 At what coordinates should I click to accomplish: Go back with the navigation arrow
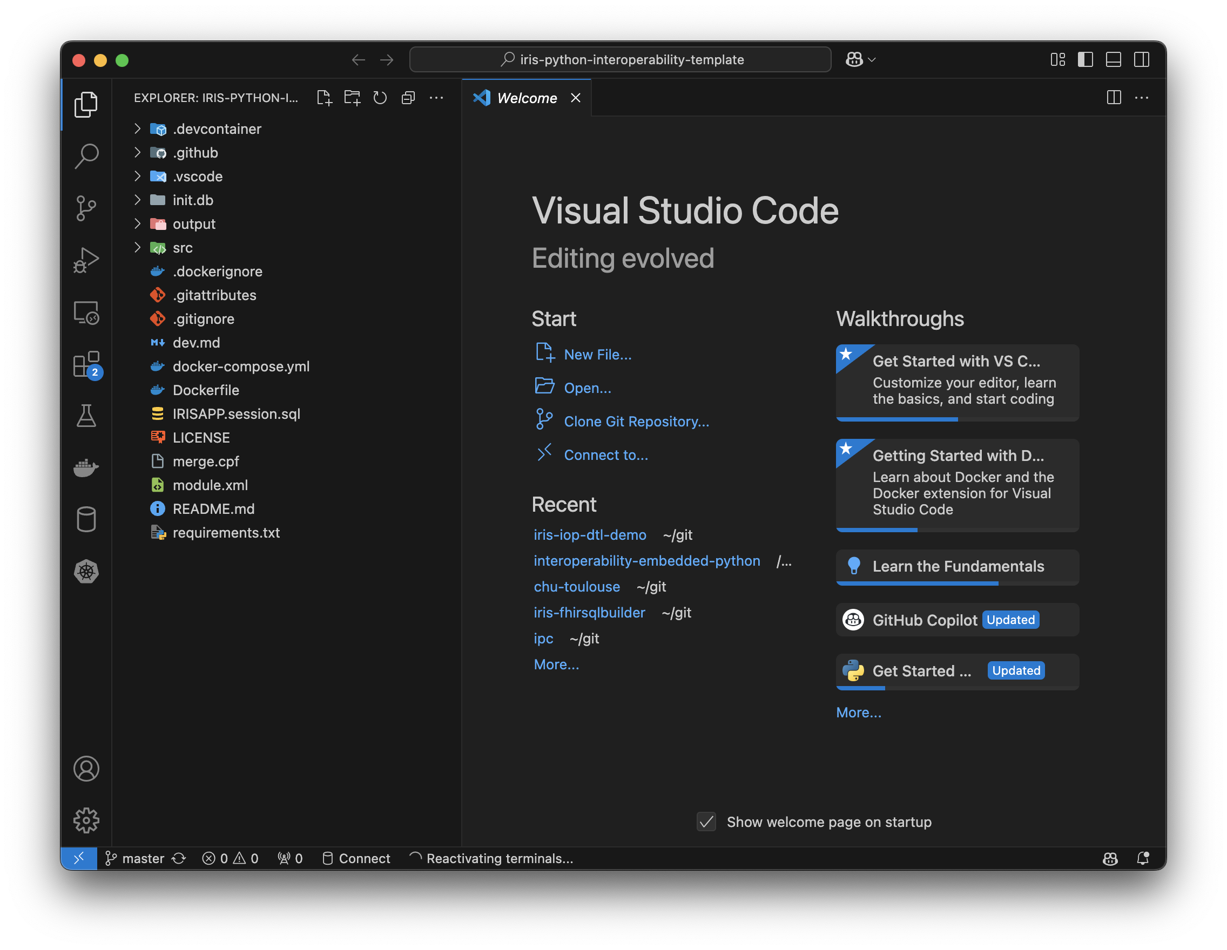359,59
